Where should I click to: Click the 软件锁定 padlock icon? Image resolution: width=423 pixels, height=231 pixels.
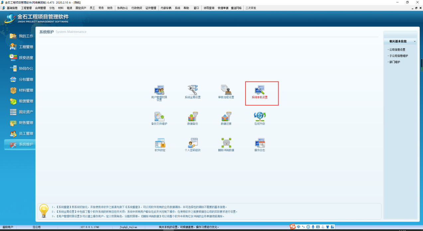(x=160, y=143)
